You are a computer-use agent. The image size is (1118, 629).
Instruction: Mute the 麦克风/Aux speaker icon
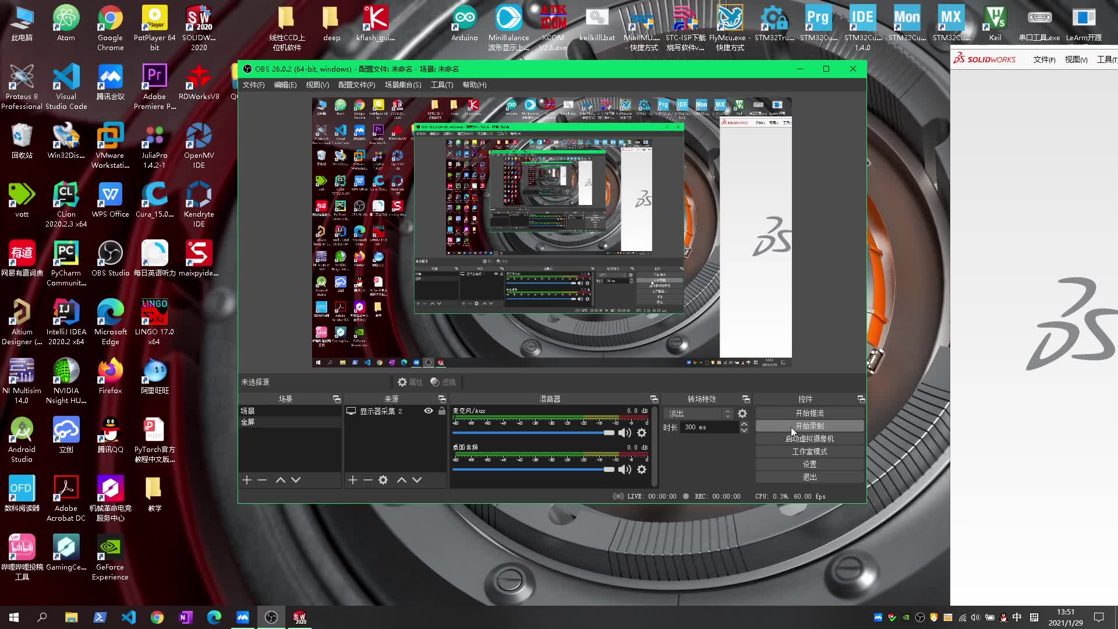click(x=624, y=433)
